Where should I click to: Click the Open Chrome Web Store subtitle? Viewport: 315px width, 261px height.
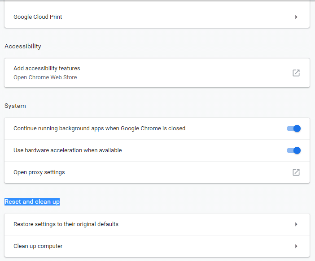tap(45, 77)
